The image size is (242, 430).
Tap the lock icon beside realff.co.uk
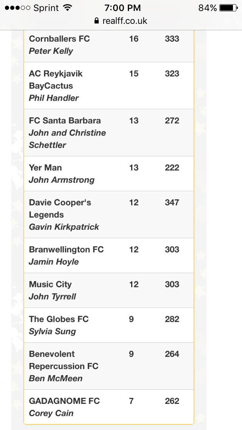[96, 20]
